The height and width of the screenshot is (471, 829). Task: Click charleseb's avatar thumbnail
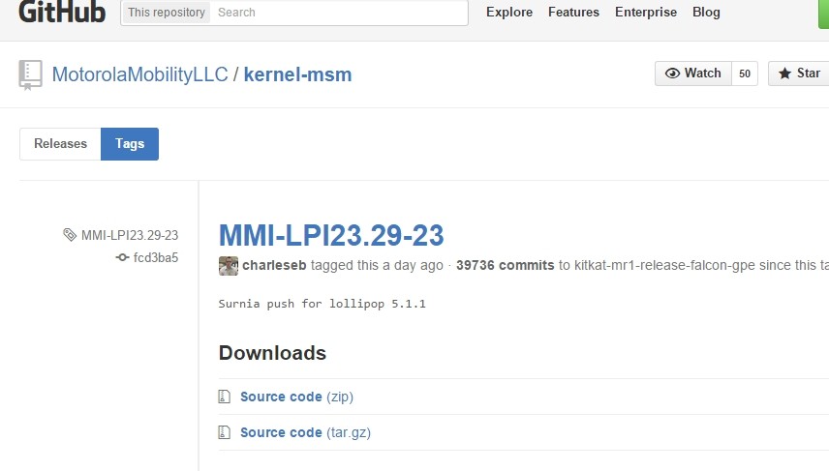[x=229, y=266]
